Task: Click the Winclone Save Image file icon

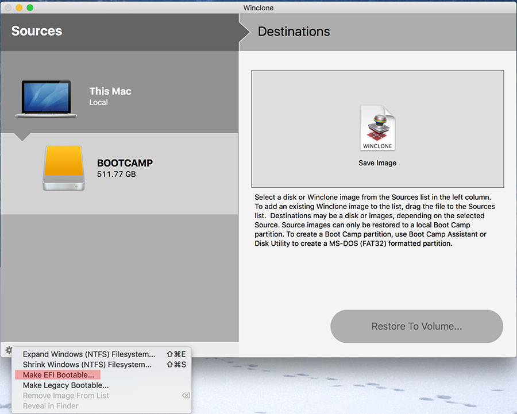Action: click(377, 128)
